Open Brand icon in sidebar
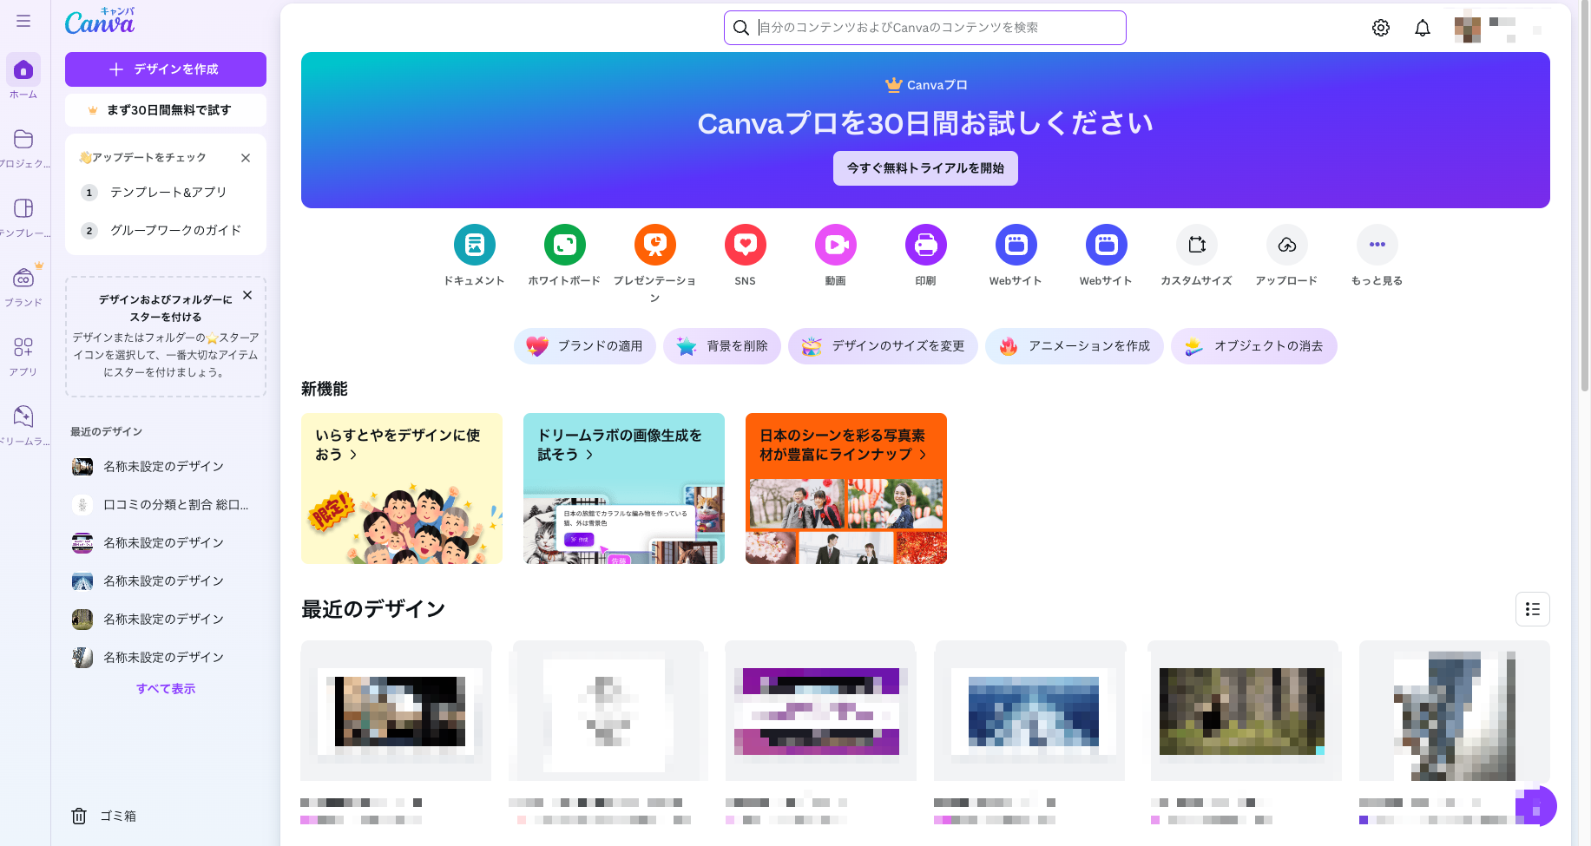 (23, 279)
